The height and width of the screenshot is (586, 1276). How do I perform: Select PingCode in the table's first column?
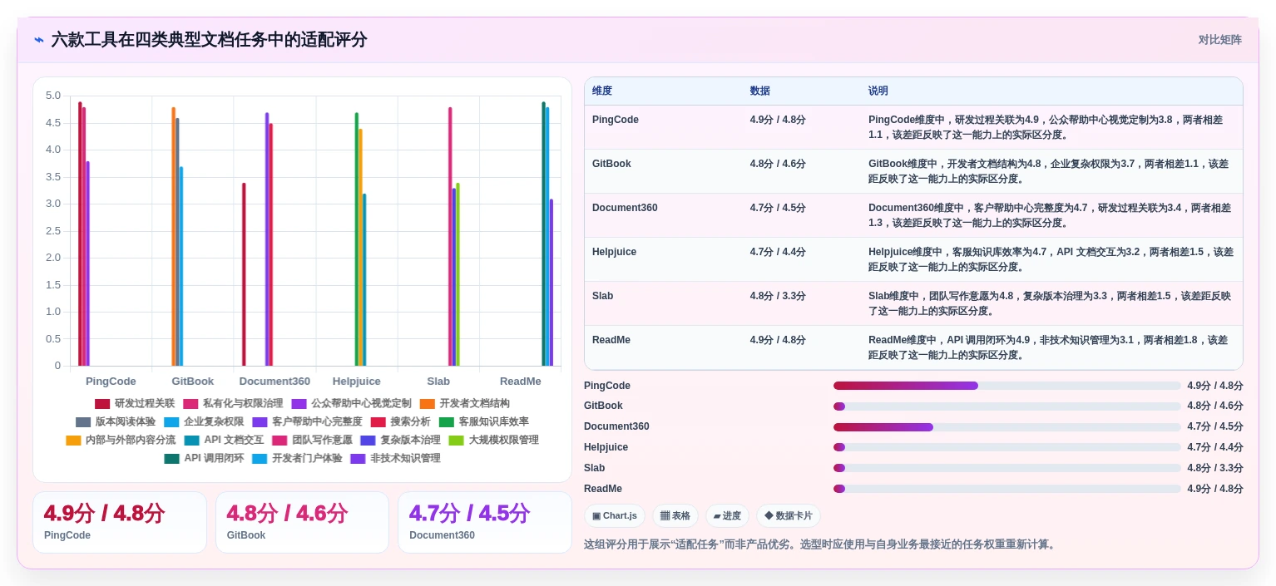616,120
